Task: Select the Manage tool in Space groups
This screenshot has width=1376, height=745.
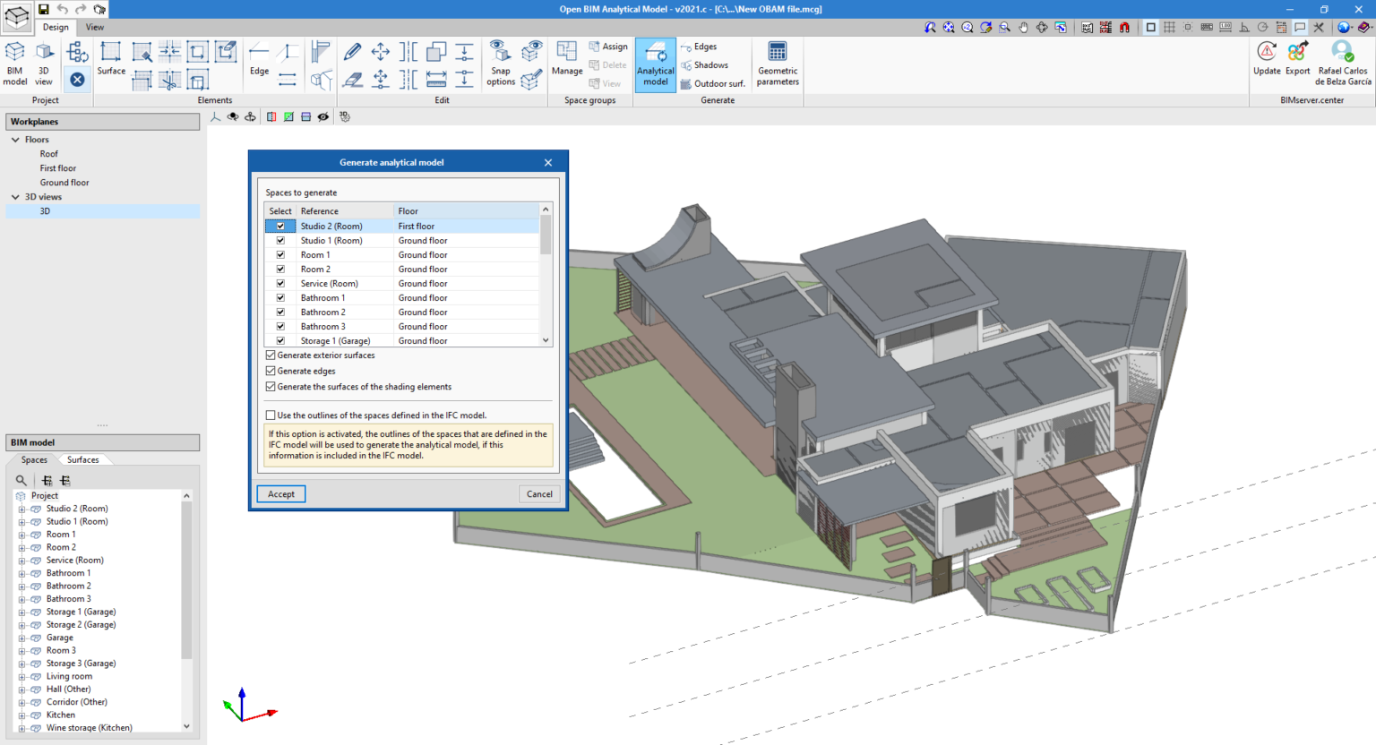Action: [x=568, y=63]
